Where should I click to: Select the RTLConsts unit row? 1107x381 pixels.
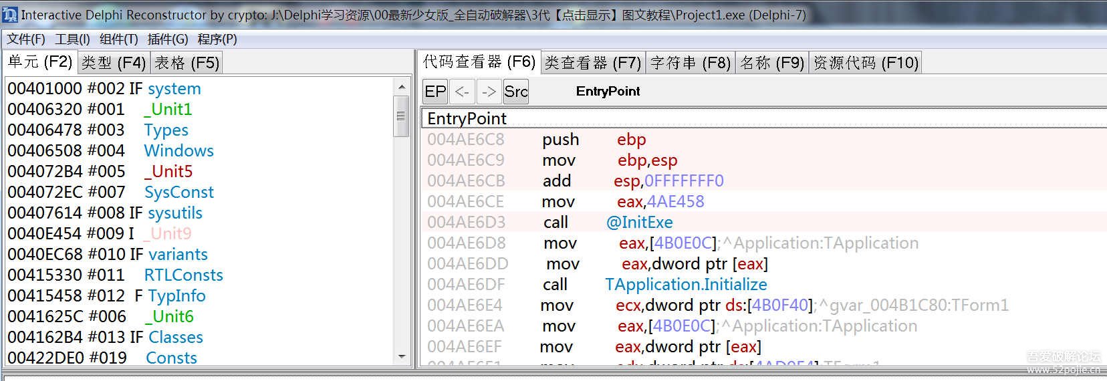point(199,275)
